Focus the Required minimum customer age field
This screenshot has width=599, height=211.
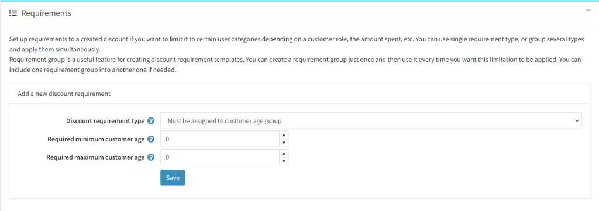(220, 139)
